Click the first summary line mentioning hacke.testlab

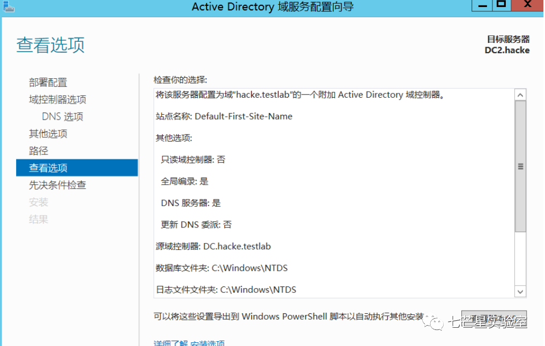click(300, 94)
